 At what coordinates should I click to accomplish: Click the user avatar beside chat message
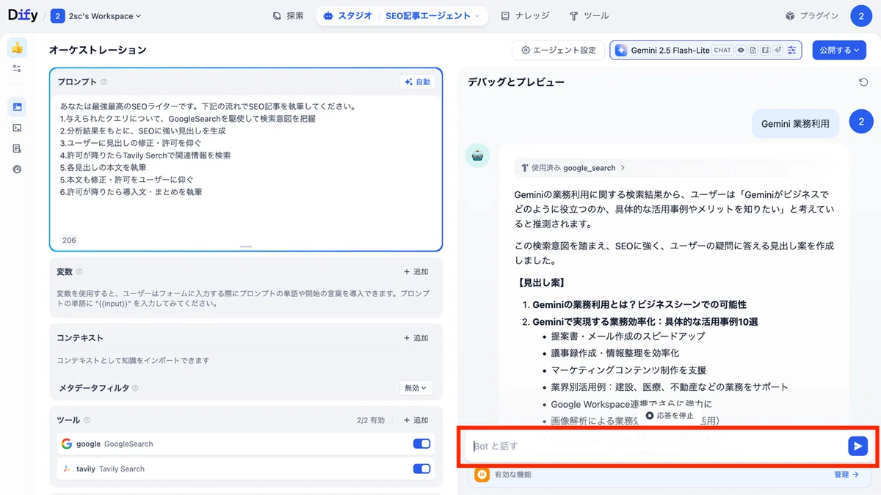(x=861, y=122)
